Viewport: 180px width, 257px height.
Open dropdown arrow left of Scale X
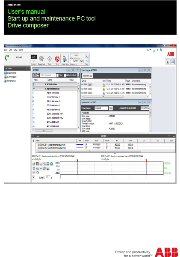tap(33, 177)
